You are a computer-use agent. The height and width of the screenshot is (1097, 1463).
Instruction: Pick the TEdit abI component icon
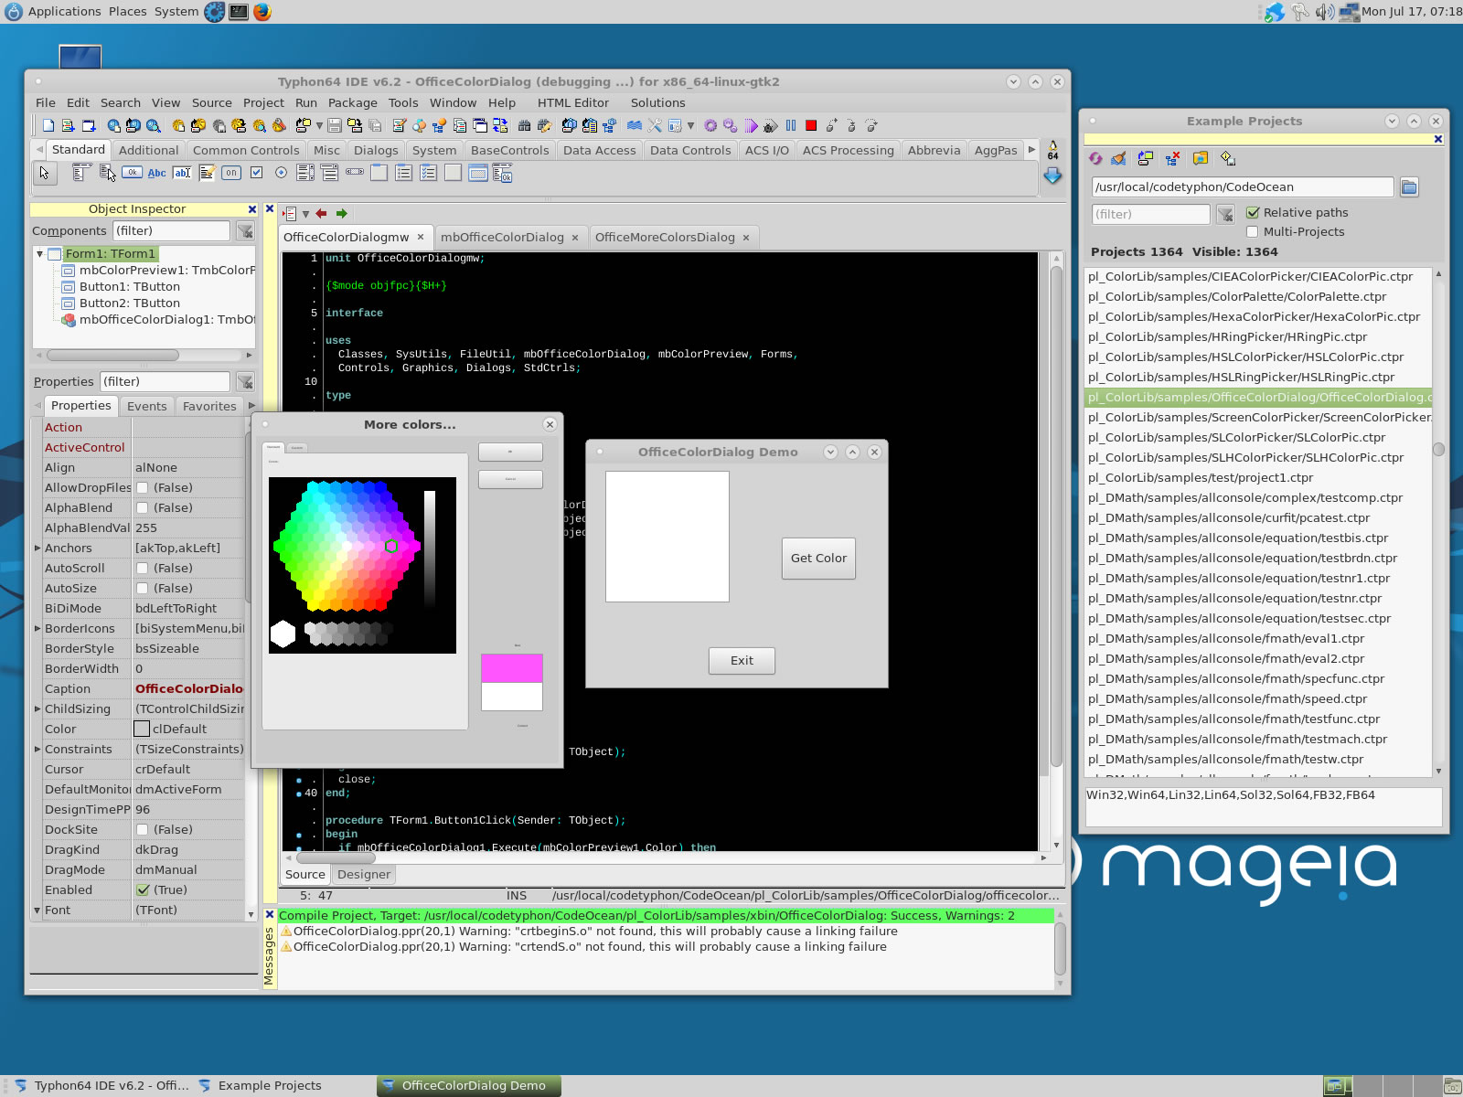(x=182, y=173)
